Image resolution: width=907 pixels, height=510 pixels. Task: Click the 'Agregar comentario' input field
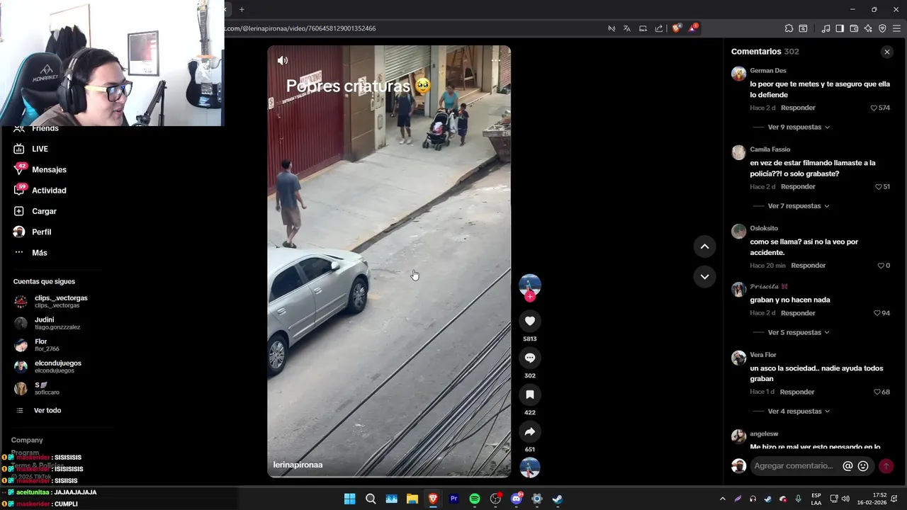794,466
